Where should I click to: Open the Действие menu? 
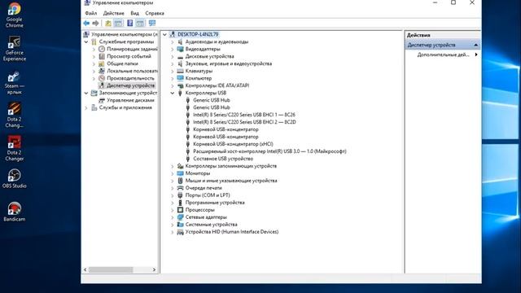(114, 13)
